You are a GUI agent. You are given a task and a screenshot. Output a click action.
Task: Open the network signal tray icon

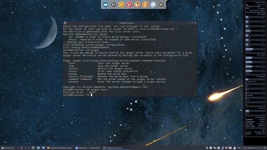click(222, 148)
